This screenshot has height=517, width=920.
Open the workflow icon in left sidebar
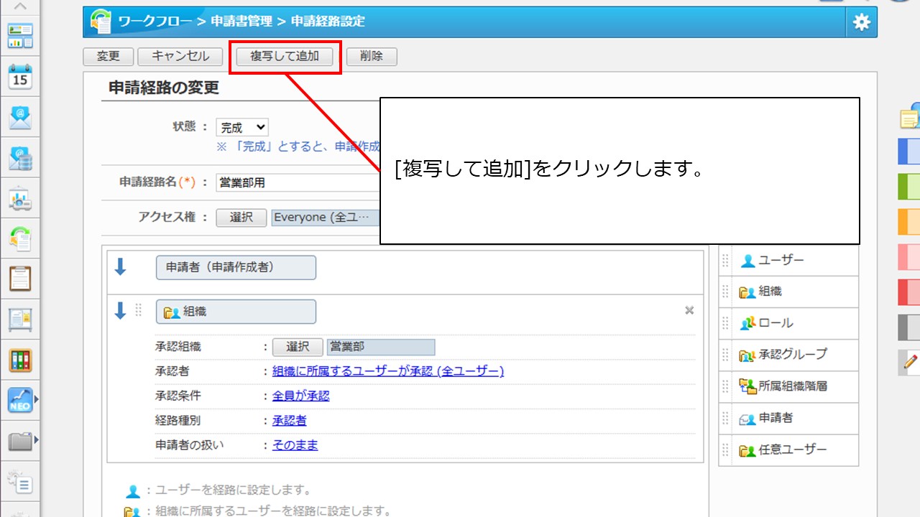point(20,239)
